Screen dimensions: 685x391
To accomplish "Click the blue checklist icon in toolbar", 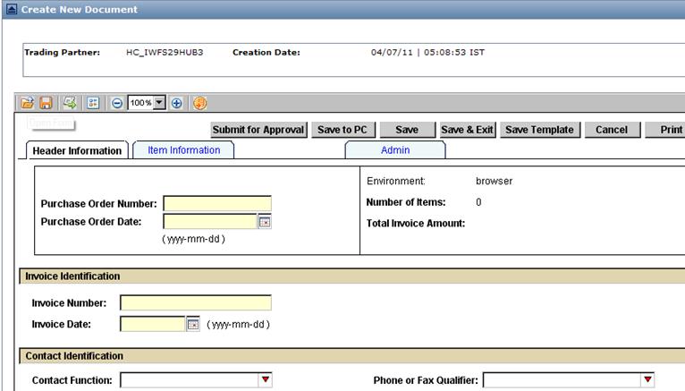I will 93,103.
